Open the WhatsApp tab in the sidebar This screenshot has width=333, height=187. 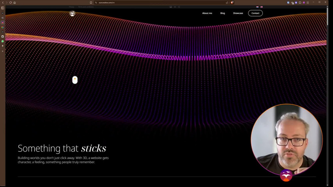(x=3, y=41)
